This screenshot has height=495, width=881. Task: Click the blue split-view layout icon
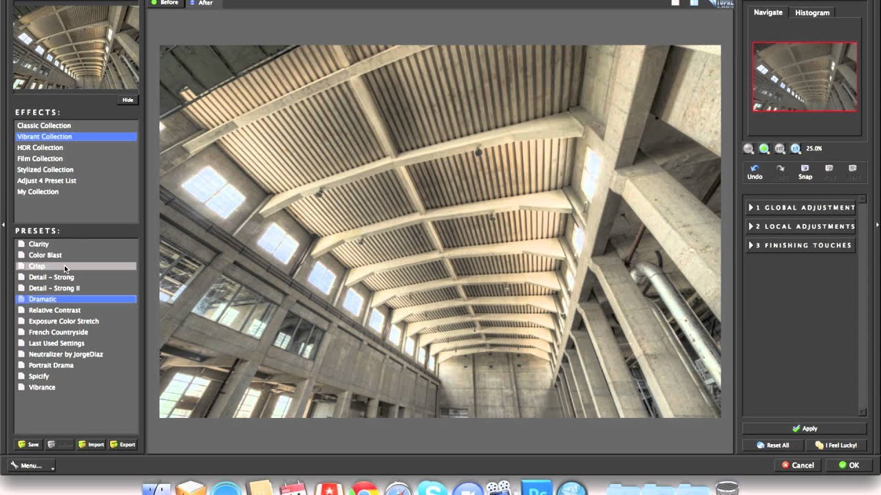pyautogui.click(x=694, y=3)
